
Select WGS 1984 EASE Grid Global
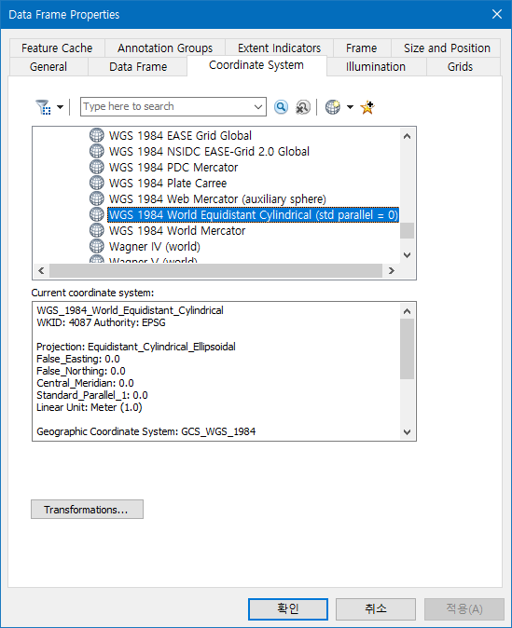(180, 136)
